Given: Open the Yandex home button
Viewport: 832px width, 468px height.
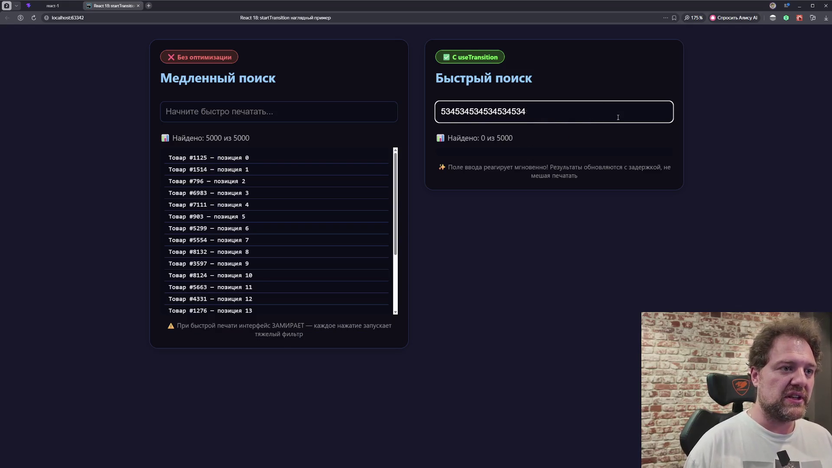Looking at the screenshot, I should [x=20, y=18].
